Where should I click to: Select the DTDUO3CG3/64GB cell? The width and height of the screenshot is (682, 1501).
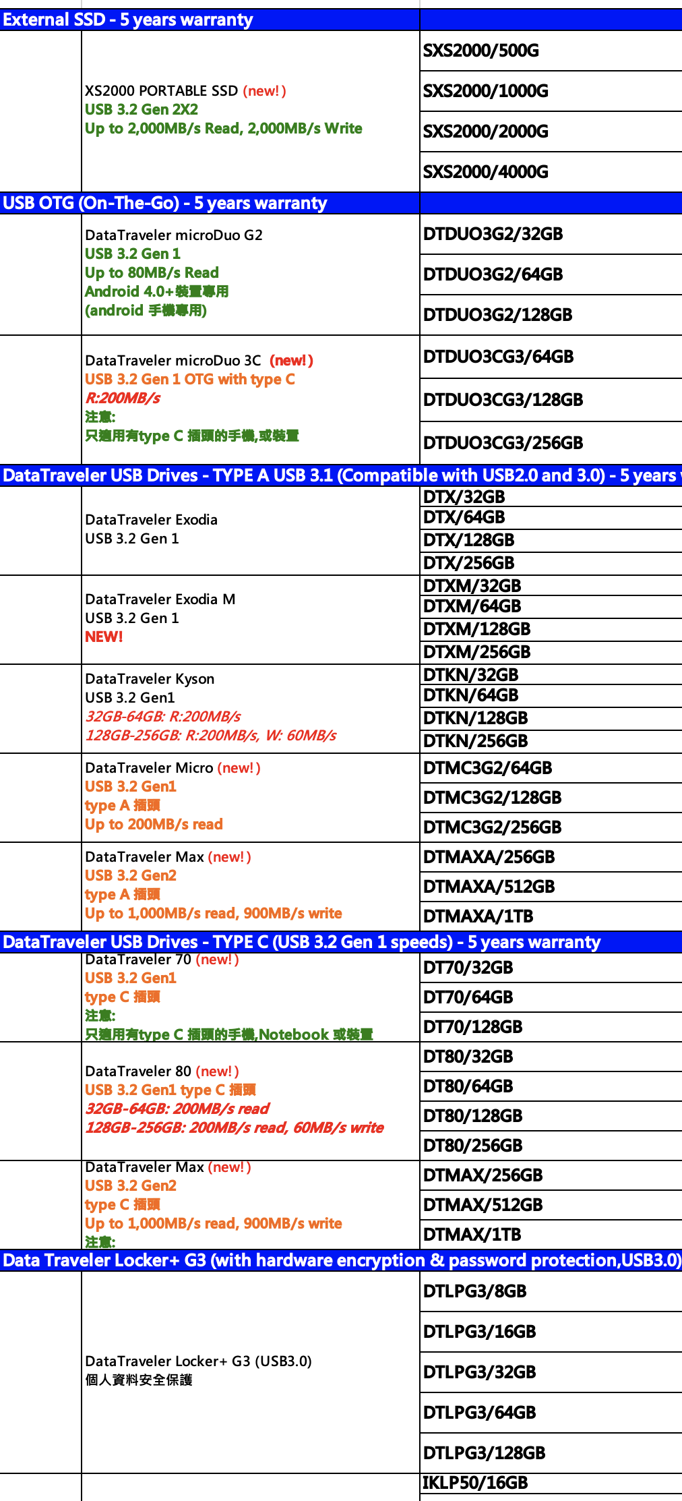[551, 357]
